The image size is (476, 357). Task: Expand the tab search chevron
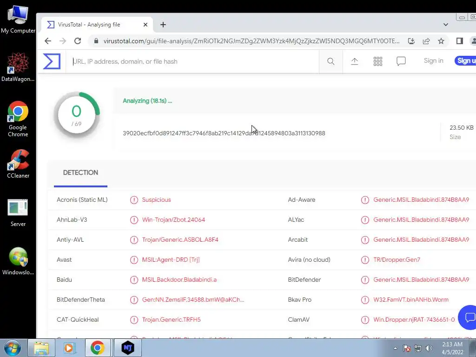click(446, 25)
